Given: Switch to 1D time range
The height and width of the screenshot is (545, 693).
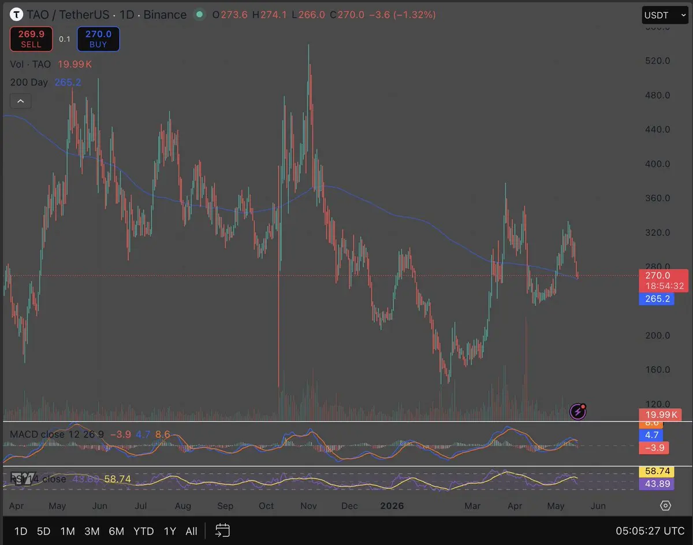Looking at the screenshot, I should click(x=21, y=531).
